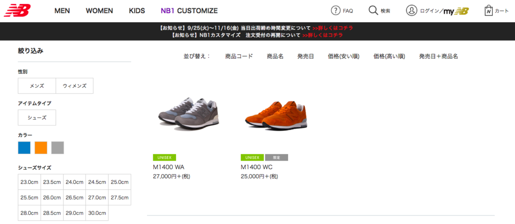Open the NB1 CUSTOMIZE menu
This screenshot has width=515, height=224.
[189, 11]
